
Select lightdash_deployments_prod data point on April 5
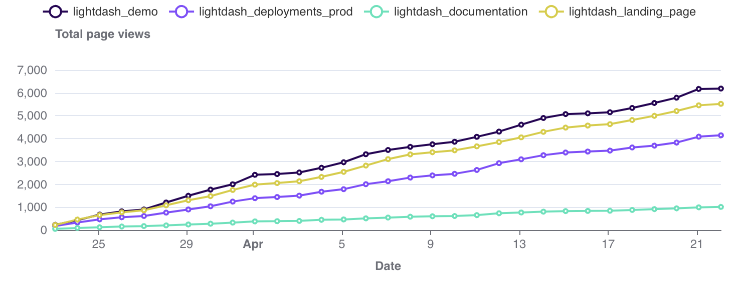click(343, 189)
